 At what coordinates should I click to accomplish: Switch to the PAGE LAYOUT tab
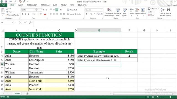tap(32, 5)
